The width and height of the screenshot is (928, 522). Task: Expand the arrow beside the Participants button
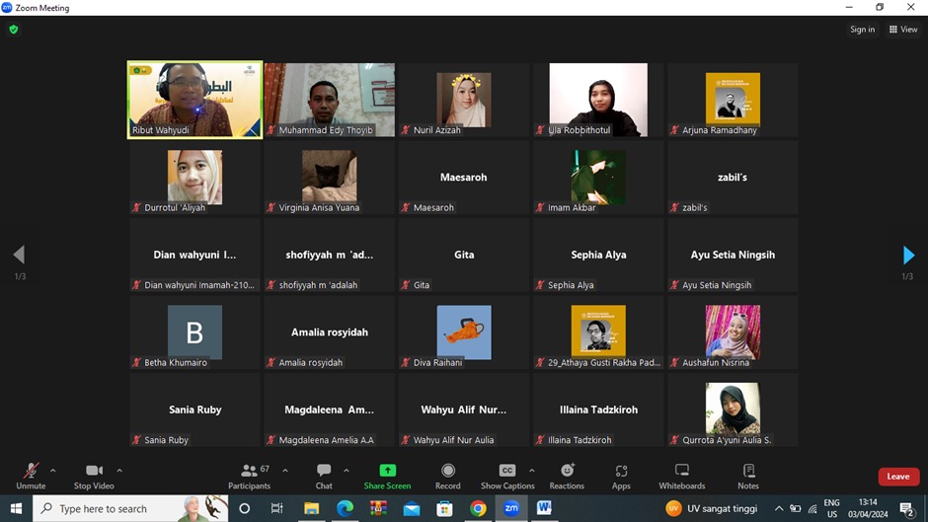pyautogui.click(x=285, y=471)
